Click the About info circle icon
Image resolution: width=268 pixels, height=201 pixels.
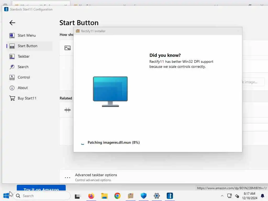12,88
